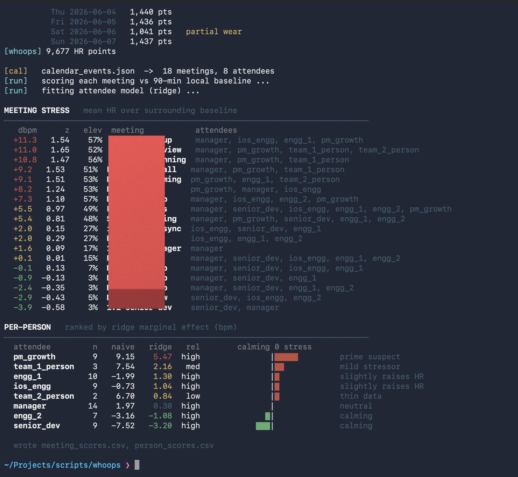Viewport: 518px width, 477px height.
Task: Click the 'elev' column header
Action: [x=93, y=130]
